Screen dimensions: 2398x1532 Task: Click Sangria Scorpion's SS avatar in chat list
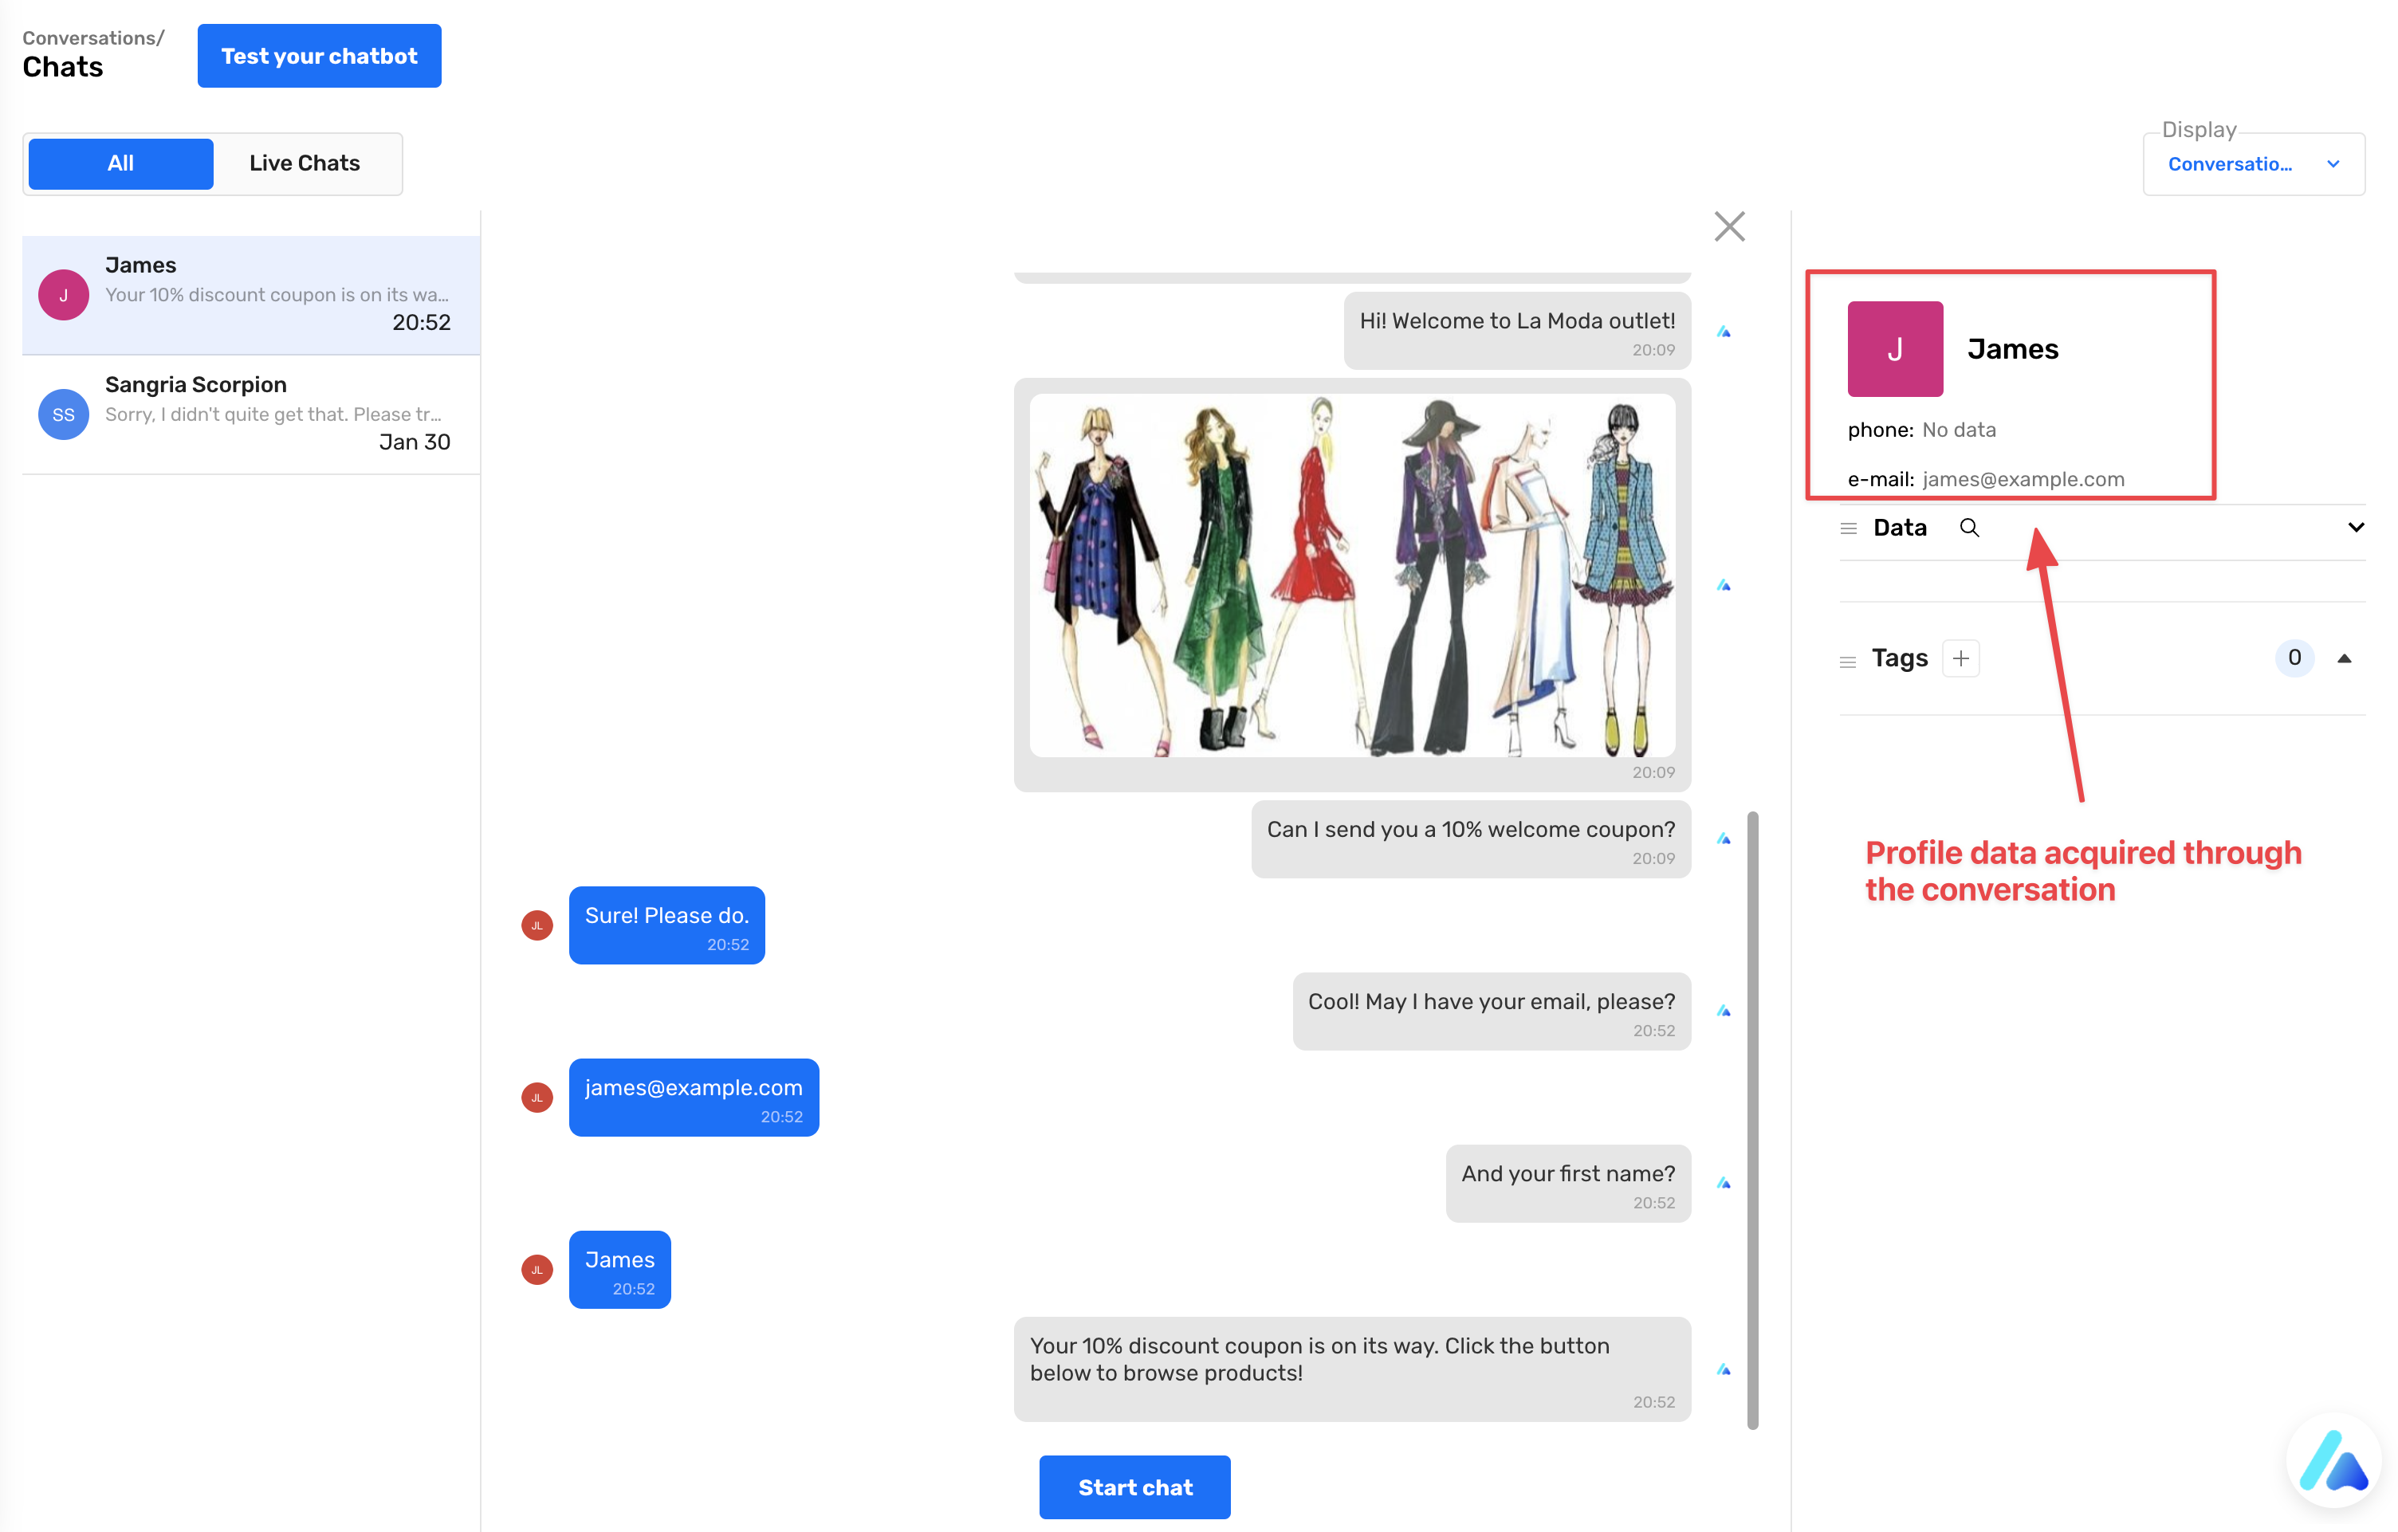click(x=64, y=414)
